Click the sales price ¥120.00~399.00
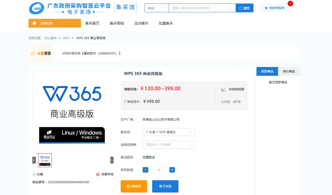The image size is (332, 195). pyautogui.click(x=160, y=88)
